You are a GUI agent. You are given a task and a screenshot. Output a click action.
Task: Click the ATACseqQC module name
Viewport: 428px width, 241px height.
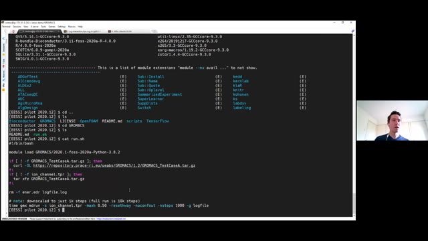pos(28,94)
